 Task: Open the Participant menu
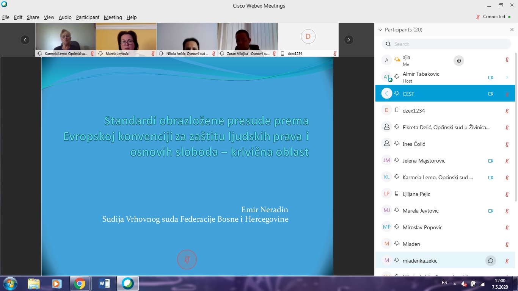coord(88,17)
